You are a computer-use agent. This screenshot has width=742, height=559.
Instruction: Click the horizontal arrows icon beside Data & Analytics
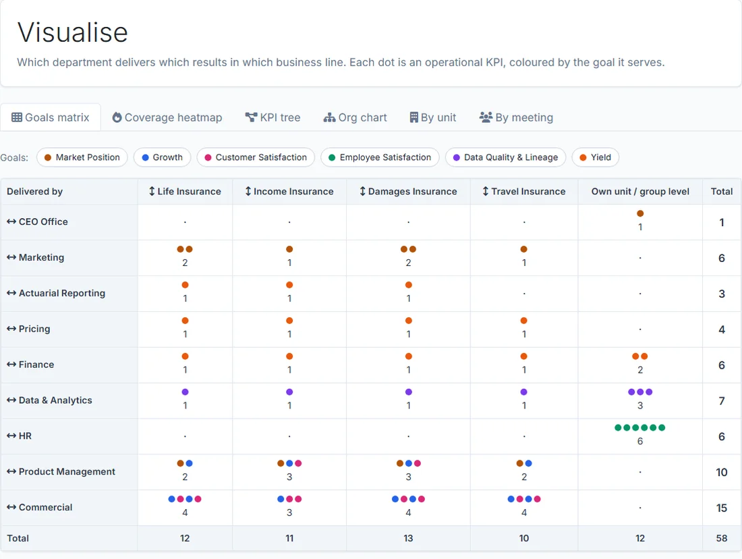(x=11, y=400)
